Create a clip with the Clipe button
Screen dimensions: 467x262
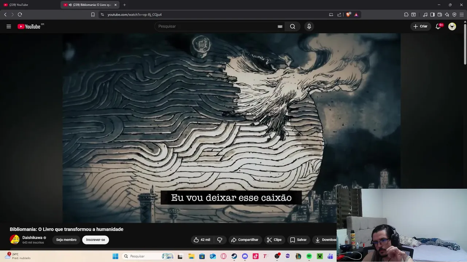[x=274, y=240]
